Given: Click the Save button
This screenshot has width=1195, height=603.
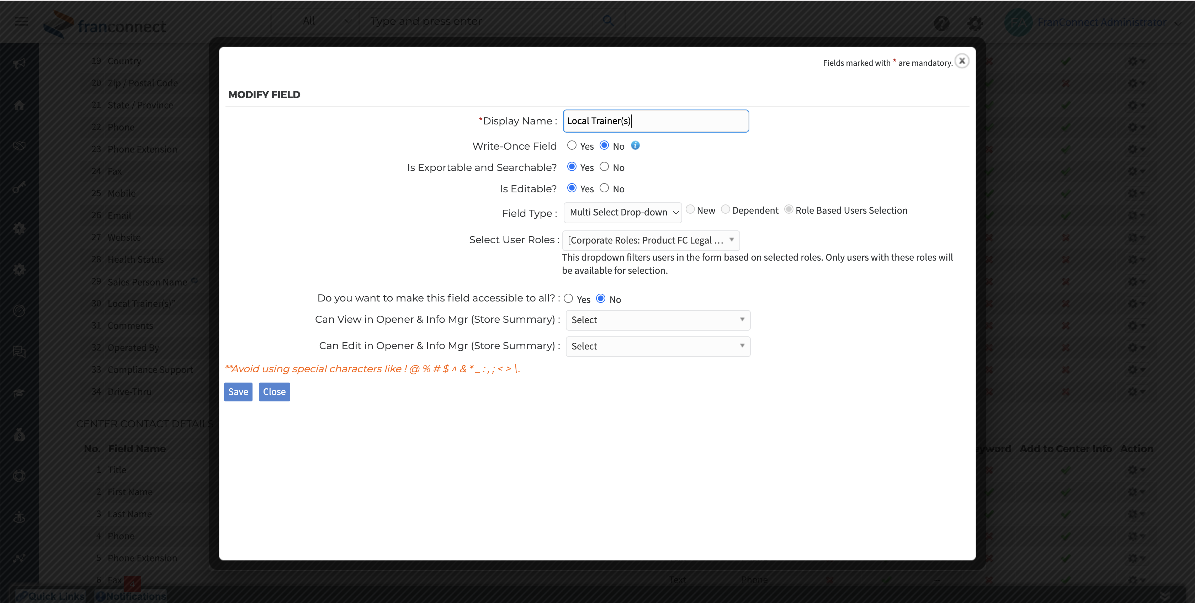Looking at the screenshot, I should pos(238,392).
